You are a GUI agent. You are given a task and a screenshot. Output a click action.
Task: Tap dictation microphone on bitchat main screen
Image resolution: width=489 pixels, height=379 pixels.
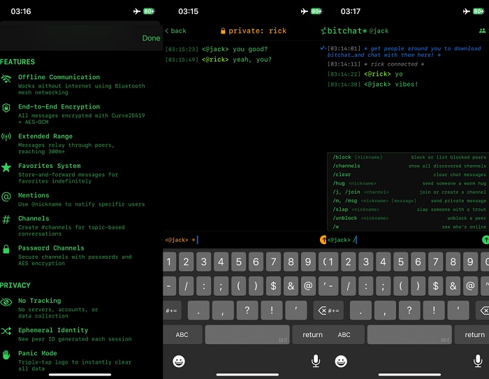478,361
